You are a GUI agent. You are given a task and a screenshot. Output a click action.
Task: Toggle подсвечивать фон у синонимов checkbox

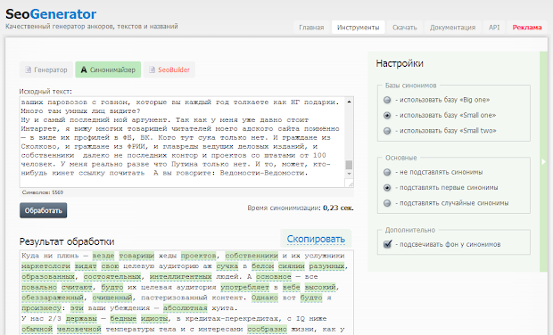pos(387,244)
